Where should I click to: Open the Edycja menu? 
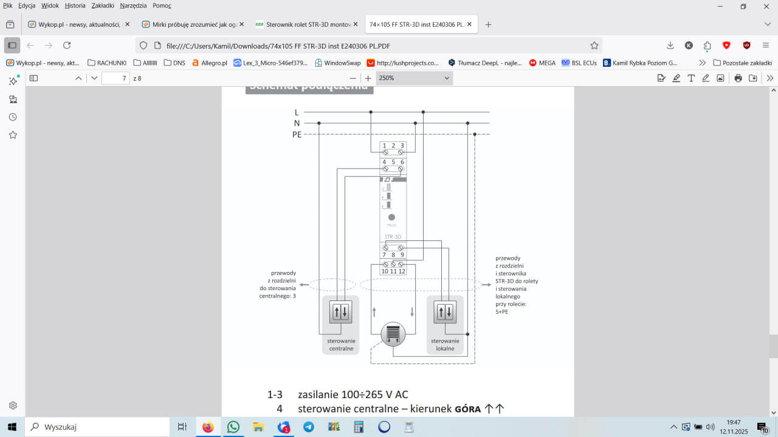[x=27, y=5]
